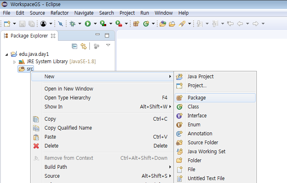
Task: Click the Save All toolbar icon
Action: point(32,24)
